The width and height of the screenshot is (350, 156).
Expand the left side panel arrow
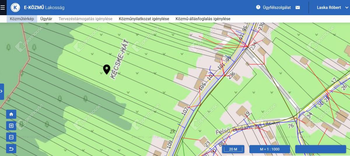[x=2, y=91]
